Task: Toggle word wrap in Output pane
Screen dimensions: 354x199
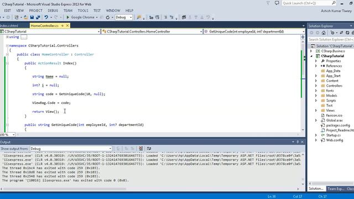Action: [149, 149]
